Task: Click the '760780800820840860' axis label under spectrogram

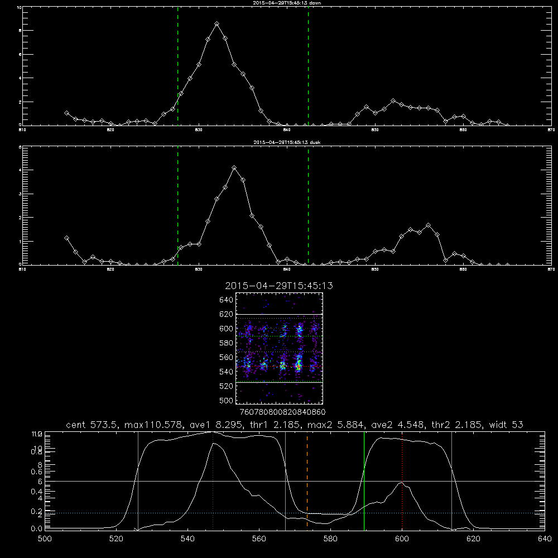Action: click(x=283, y=412)
